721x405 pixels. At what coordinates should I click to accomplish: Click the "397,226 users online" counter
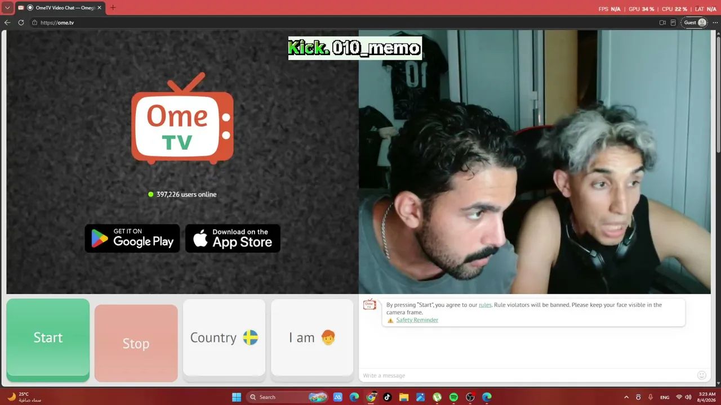coord(182,195)
